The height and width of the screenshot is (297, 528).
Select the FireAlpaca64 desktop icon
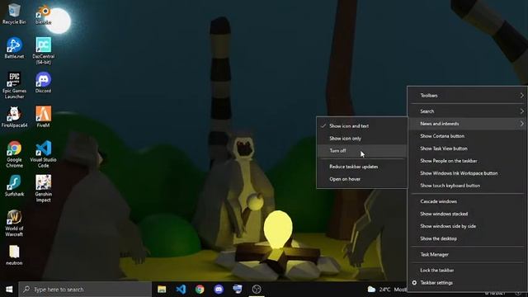14,117
